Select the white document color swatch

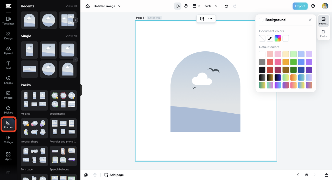click(x=286, y=38)
